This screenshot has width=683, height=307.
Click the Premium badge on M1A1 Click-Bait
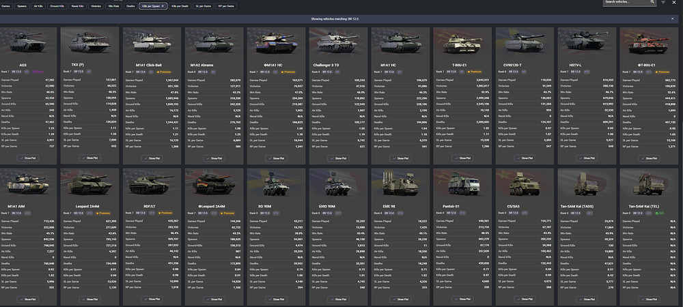pyautogui.click(x=163, y=72)
